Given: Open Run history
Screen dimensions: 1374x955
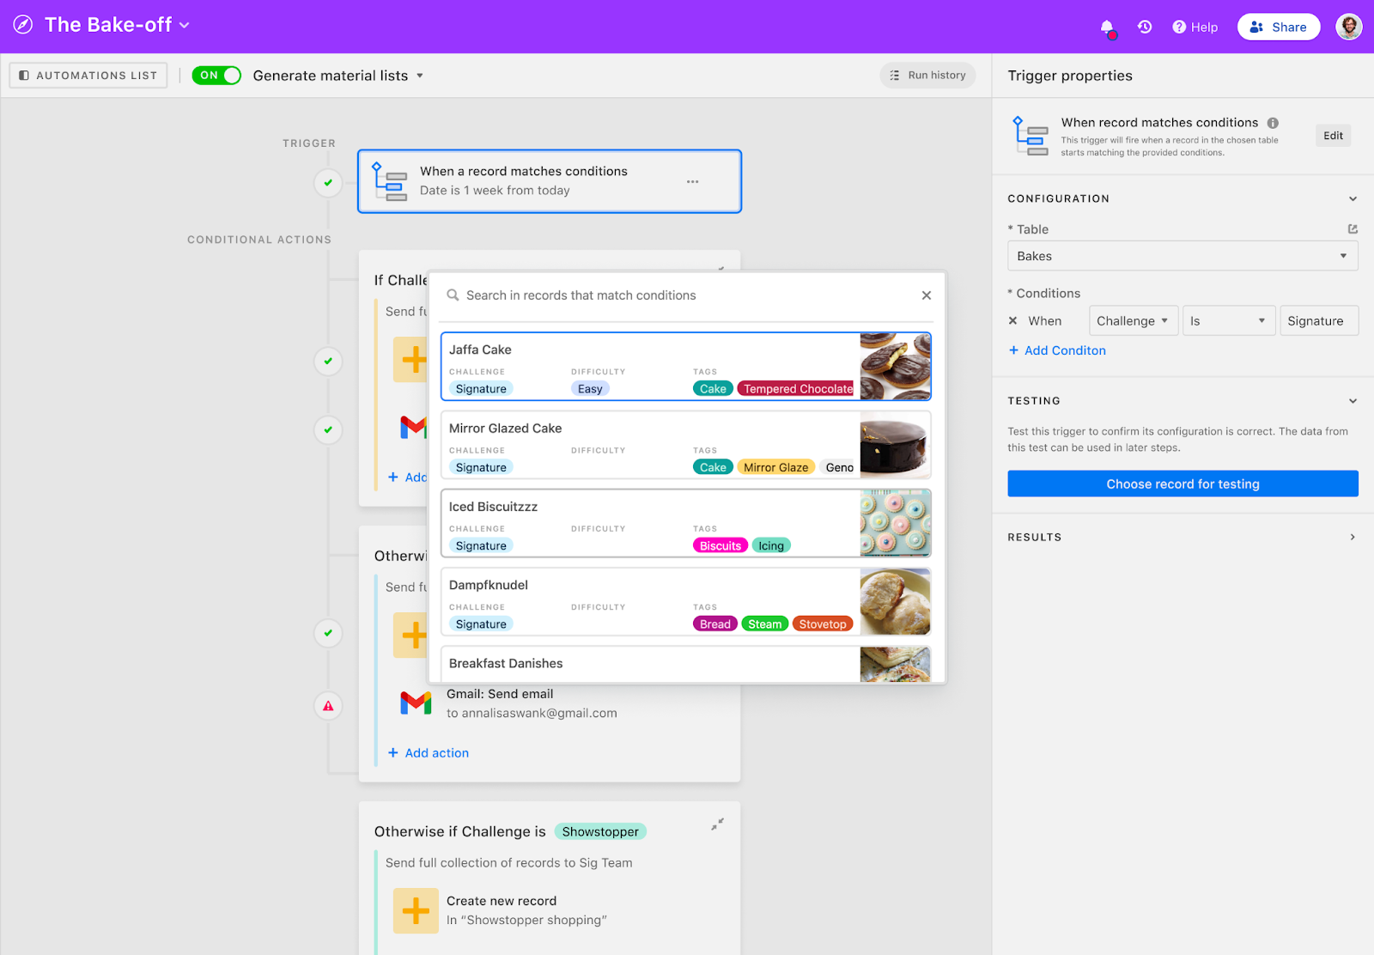Looking at the screenshot, I should tap(928, 76).
